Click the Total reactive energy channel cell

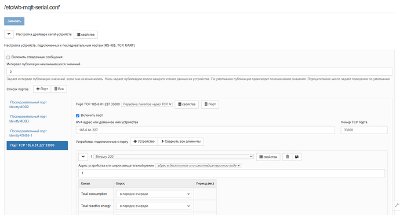point(96,206)
